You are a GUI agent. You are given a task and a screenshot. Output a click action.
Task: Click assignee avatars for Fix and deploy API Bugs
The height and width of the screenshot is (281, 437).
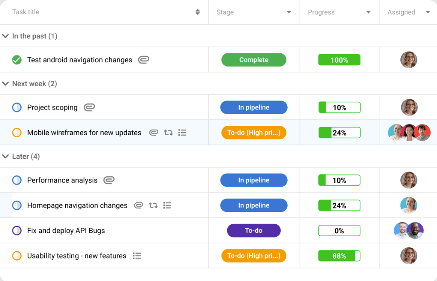point(409,231)
